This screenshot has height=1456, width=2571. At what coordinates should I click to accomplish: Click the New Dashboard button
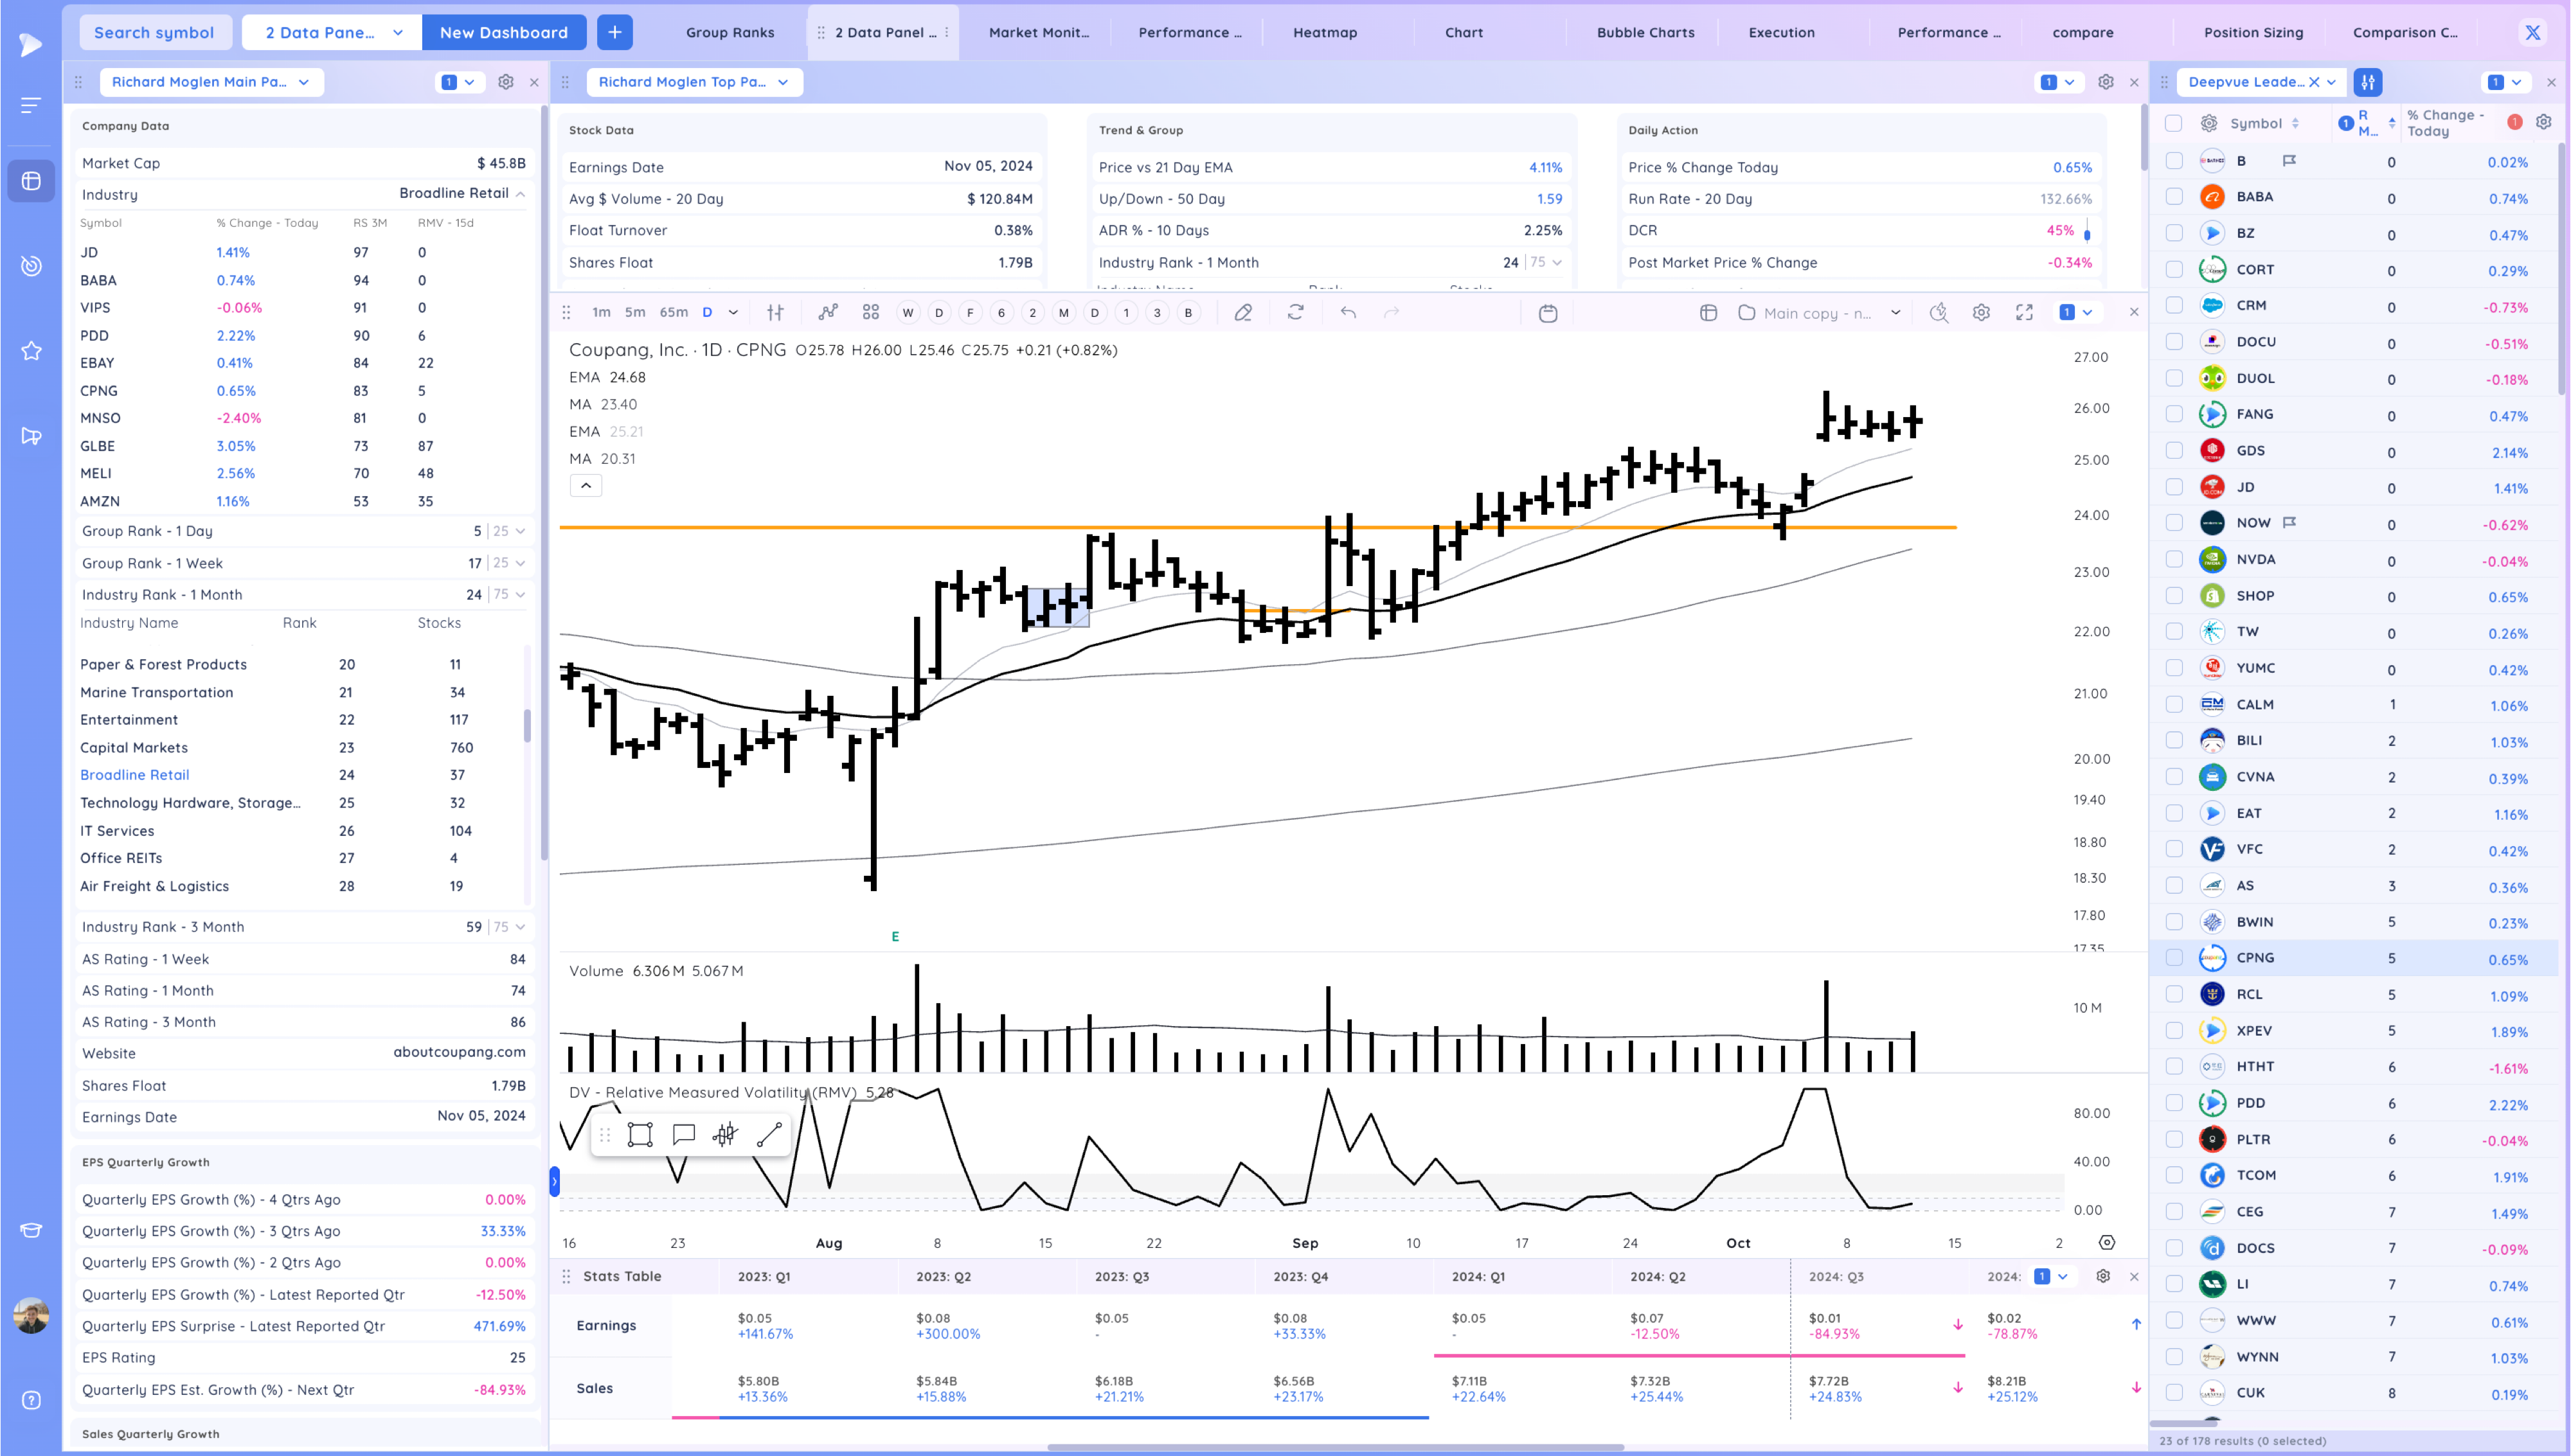[503, 32]
